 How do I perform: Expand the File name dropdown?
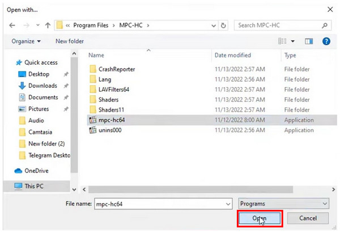[x=228, y=204]
